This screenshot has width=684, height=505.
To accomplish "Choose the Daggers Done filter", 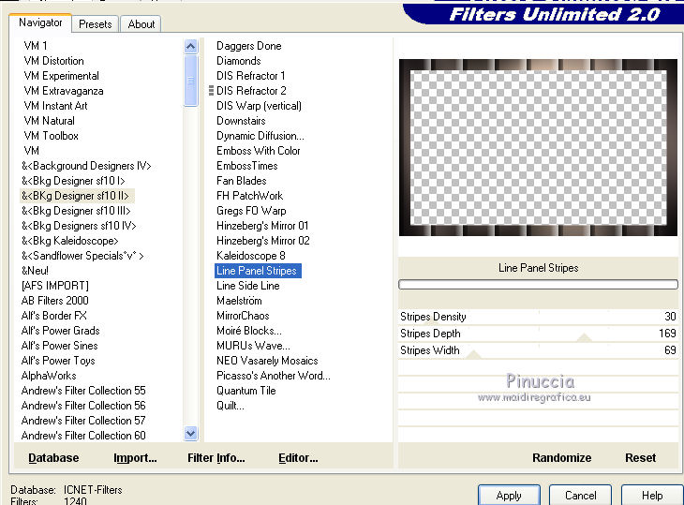I will click(248, 46).
